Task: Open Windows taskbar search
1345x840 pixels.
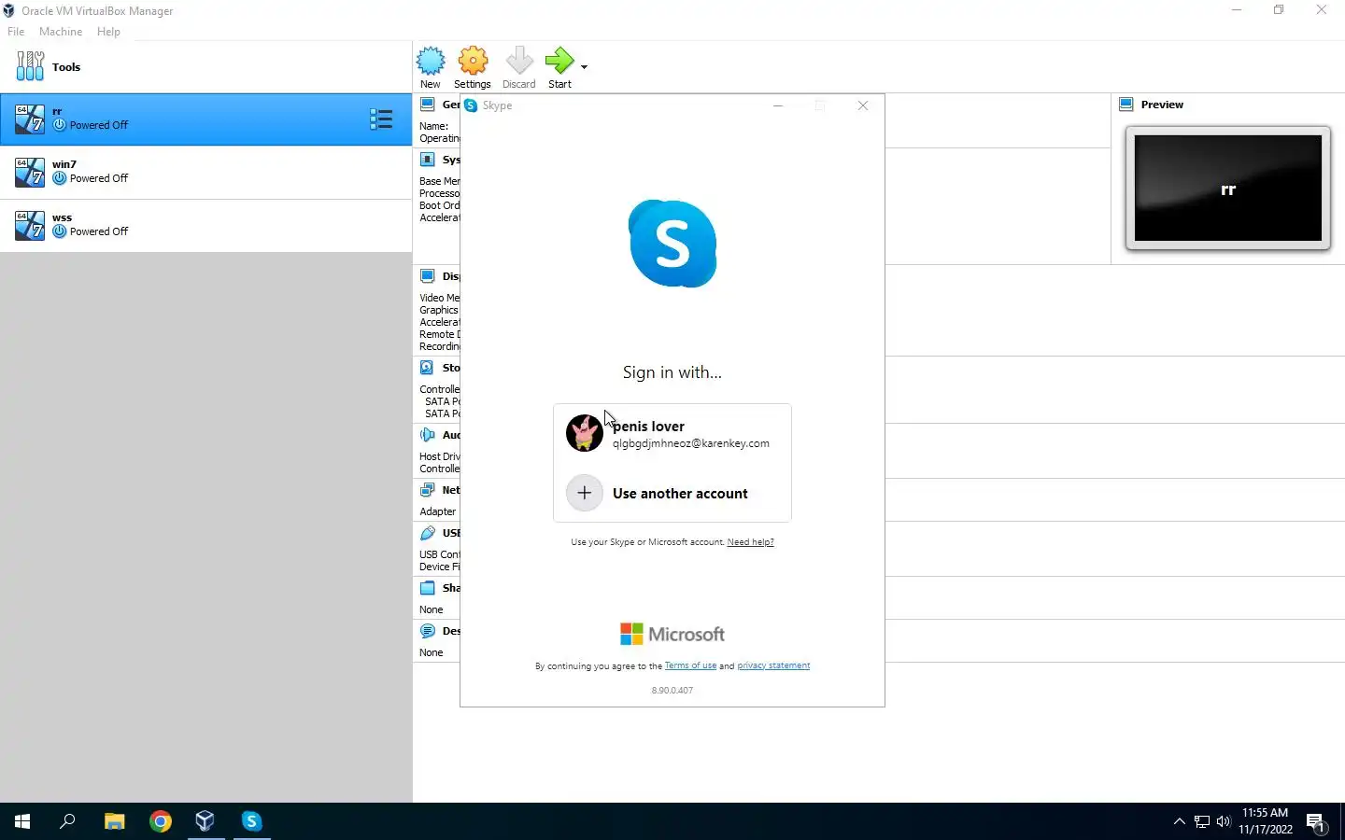Action: (67, 821)
